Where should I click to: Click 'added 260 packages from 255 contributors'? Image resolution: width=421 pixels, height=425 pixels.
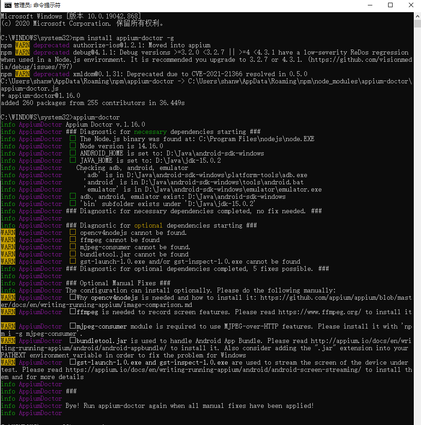tap(73, 103)
